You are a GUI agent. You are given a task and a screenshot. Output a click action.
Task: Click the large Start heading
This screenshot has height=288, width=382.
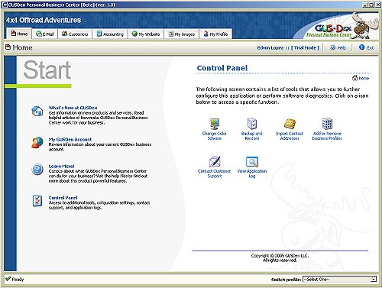(47, 70)
